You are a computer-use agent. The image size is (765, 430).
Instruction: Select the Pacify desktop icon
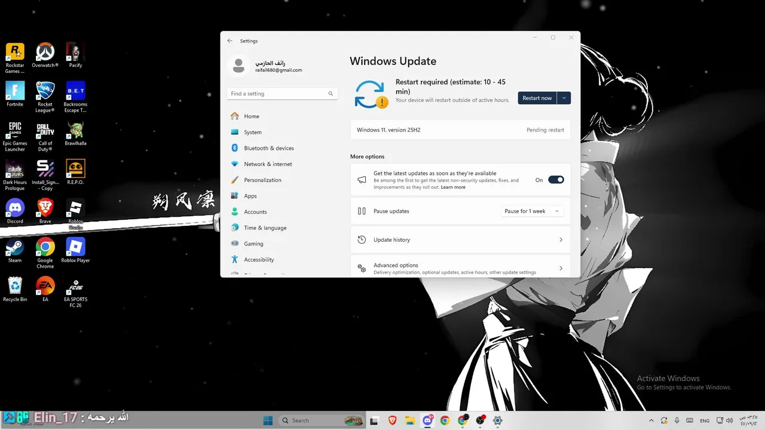75,55
